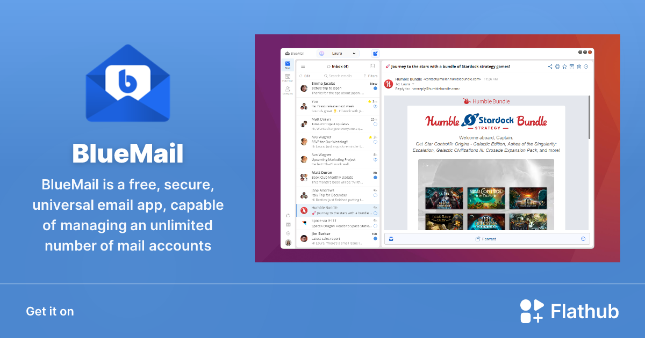The image size is (645, 338).
Task: Compose a new email with the pencil icon
Action: pyautogui.click(x=375, y=54)
